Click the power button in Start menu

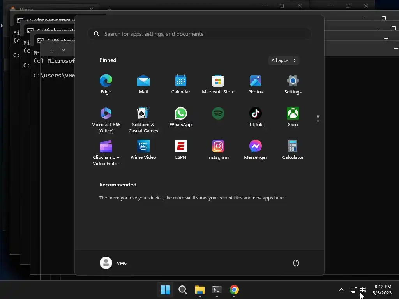pyautogui.click(x=296, y=263)
